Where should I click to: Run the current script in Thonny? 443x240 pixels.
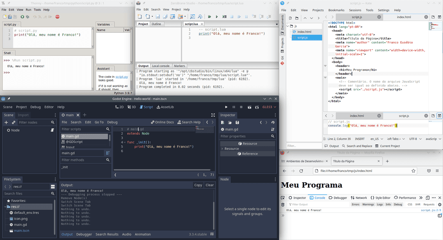coord(23,17)
